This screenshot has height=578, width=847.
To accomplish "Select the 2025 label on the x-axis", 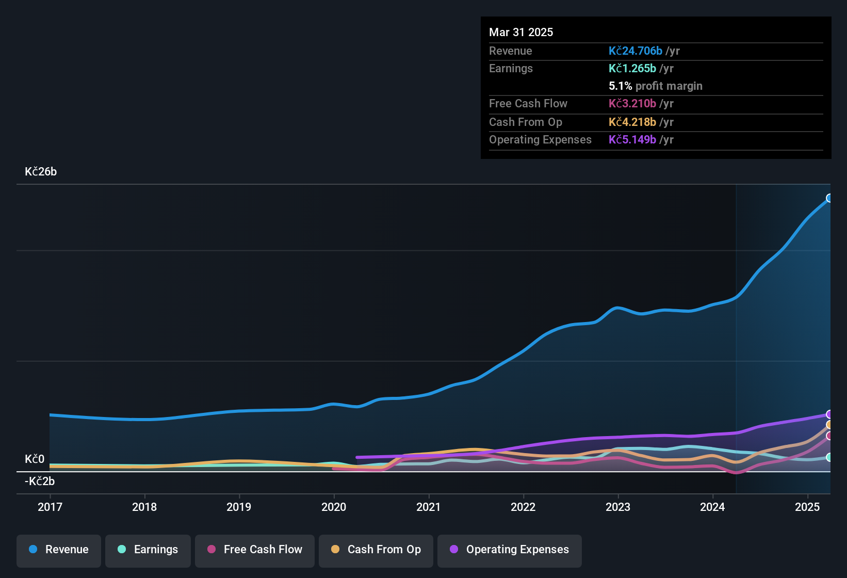I will click(807, 507).
